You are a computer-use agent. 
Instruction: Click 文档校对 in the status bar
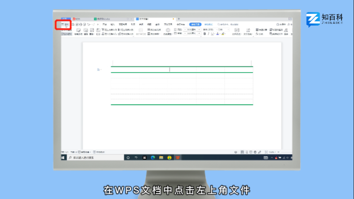(x=99, y=152)
